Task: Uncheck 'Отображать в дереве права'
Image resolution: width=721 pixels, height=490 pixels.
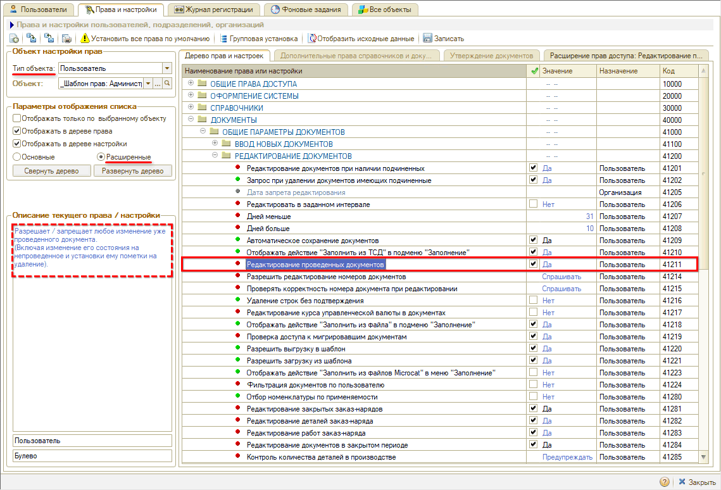Action: point(17,131)
